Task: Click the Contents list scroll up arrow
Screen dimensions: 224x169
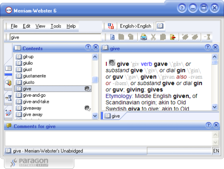Action: (95, 57)
